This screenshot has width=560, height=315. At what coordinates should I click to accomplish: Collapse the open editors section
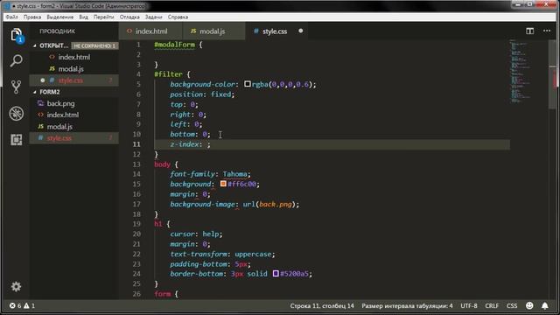(35, 45)
